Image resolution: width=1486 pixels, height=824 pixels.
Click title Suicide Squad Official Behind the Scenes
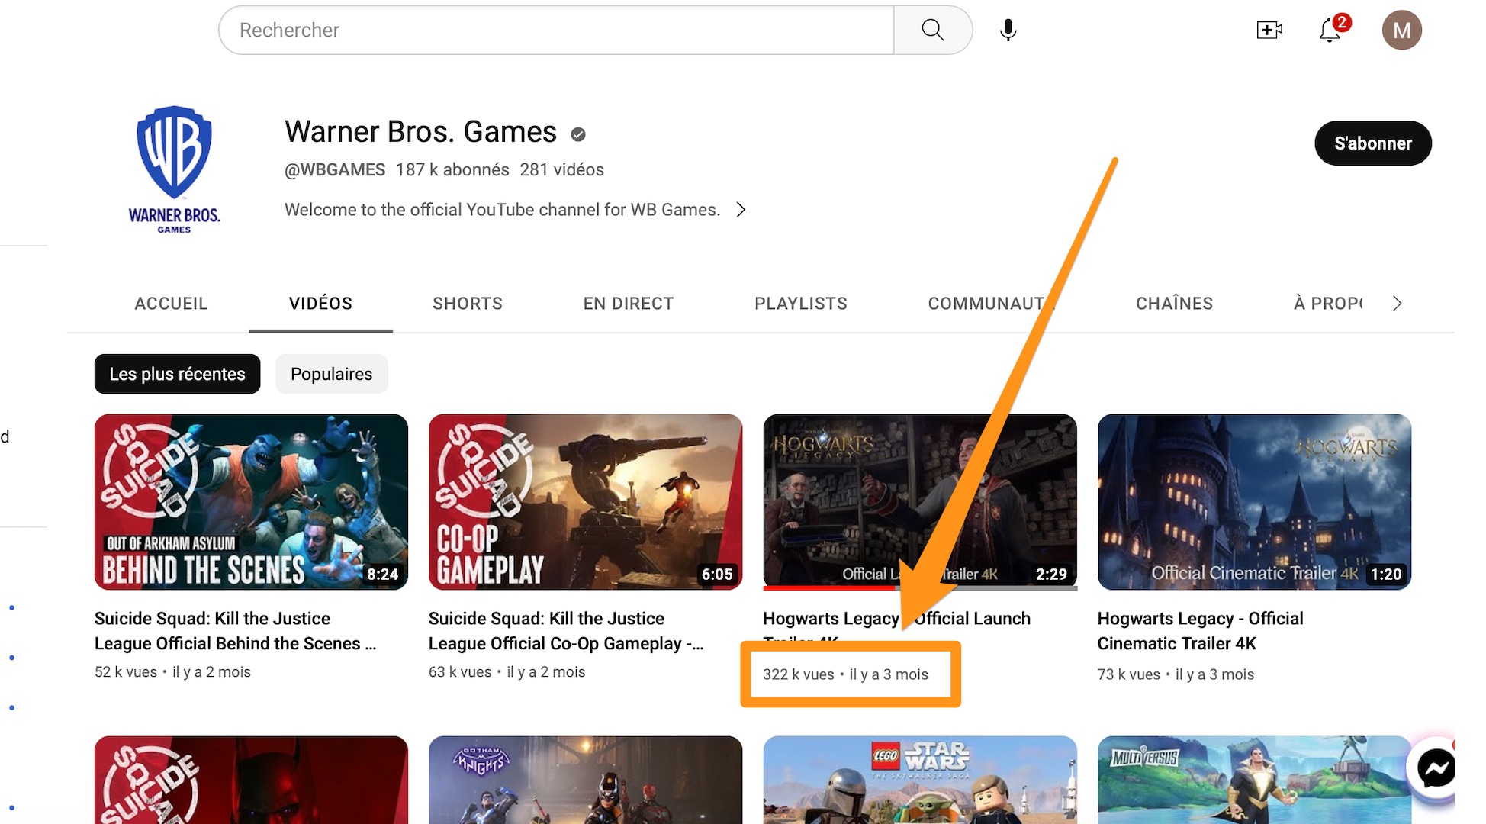click(x=235, y=631)
